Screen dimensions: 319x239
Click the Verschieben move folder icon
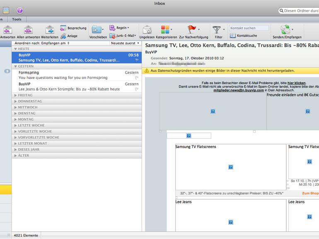pos(96,30)
